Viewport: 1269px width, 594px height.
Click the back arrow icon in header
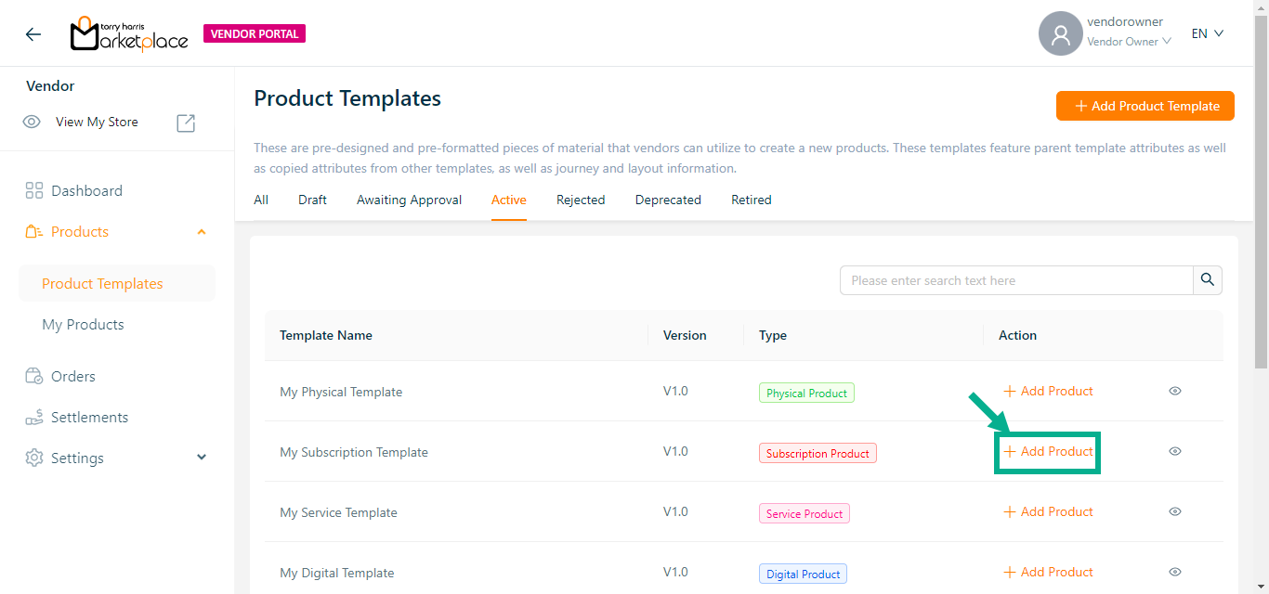(33, 34)
